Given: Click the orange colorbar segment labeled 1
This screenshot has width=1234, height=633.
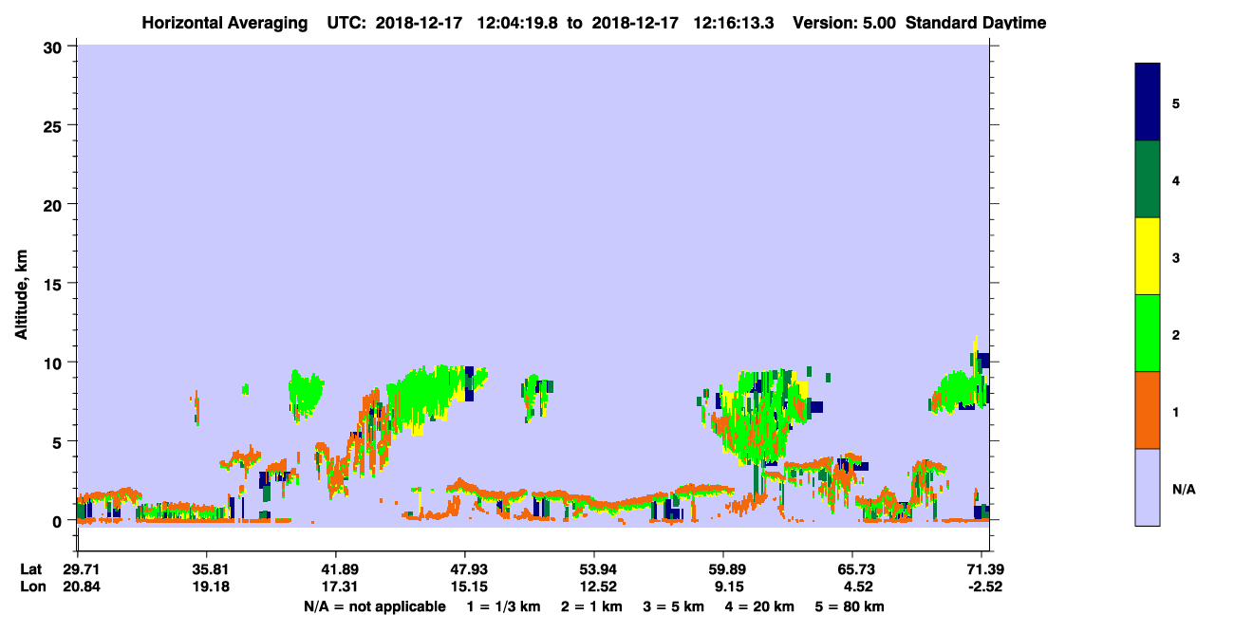Looking at the screenshot, I should (x=1148, y=410).
